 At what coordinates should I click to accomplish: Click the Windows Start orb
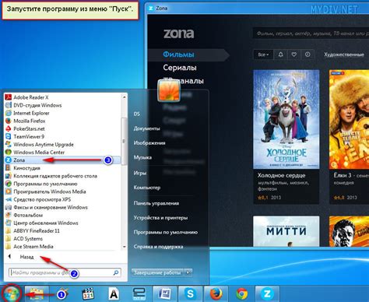12,294
